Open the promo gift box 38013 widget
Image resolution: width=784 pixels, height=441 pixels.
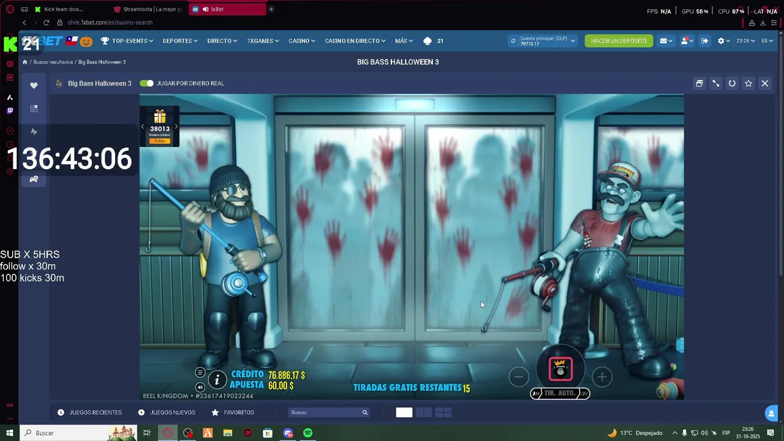click(160, 126)
